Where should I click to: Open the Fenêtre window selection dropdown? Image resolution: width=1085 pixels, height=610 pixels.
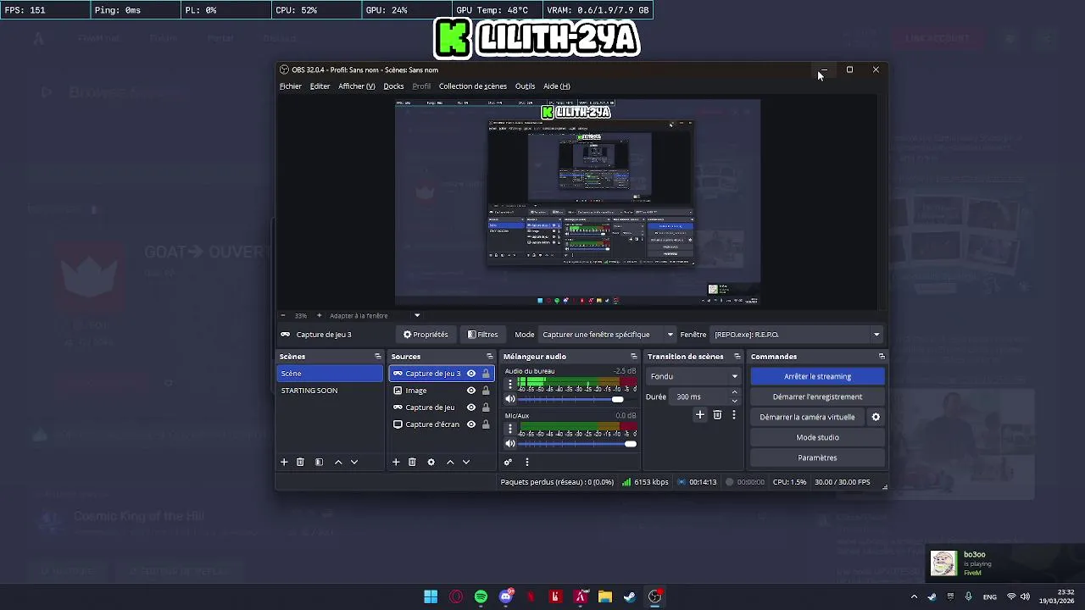797,335
